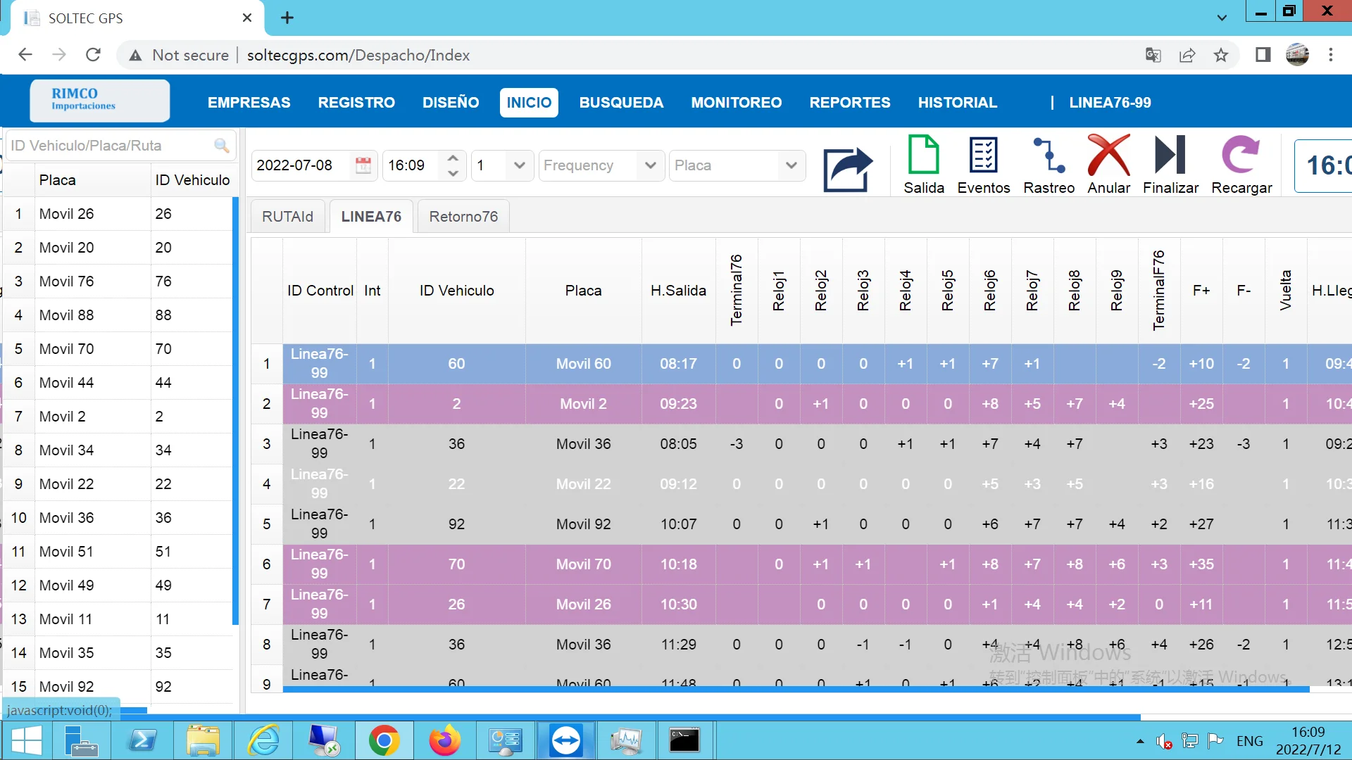Image resolution: width=1352 pixels, height=760 pixels.
Task: Open the REPORTES menu item
Action: 849,103
